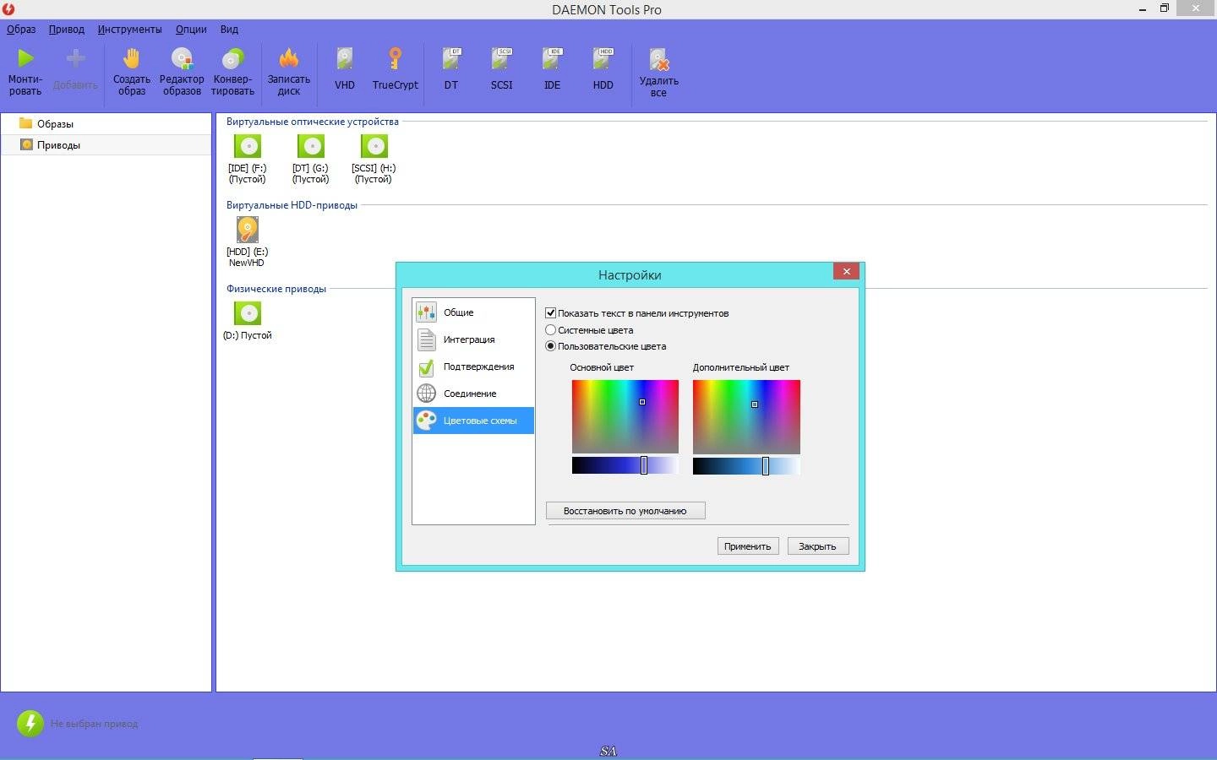Click the Не выбран привод status text
This screenshot has height=760, width=1217.
click(x=94, y=724)
